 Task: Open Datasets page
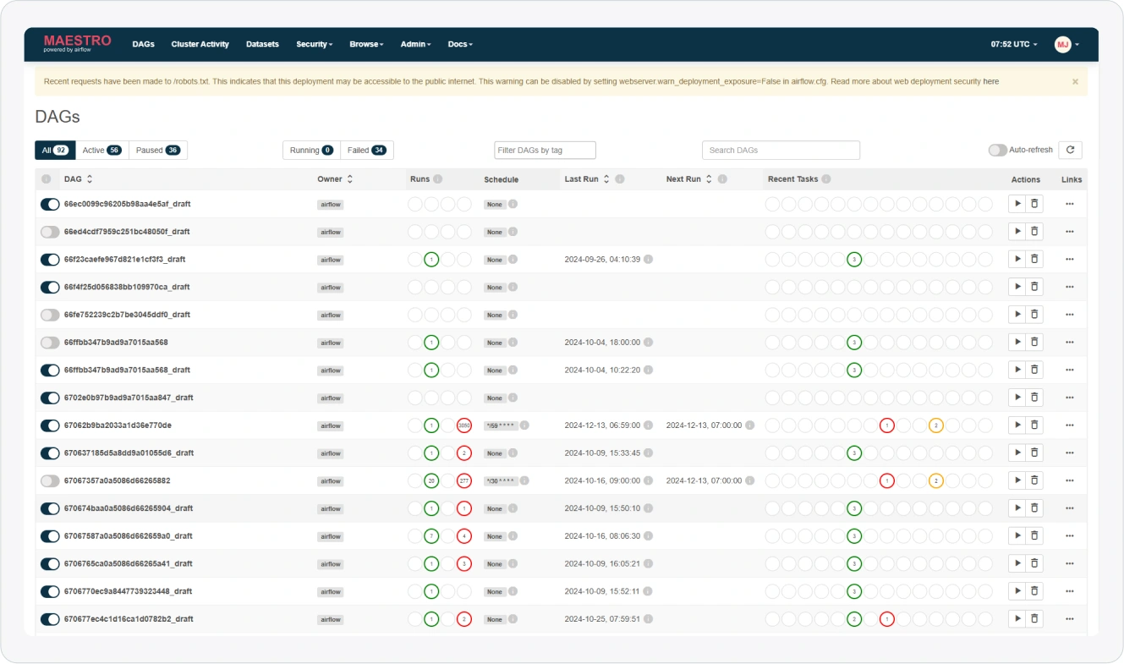(x=262, y=44)
